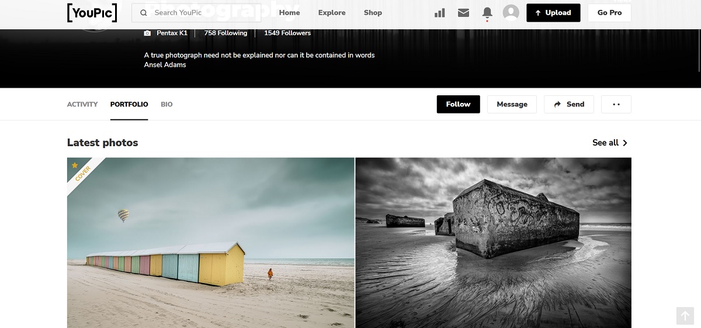Open the Shop menu item

pos(373,13)
